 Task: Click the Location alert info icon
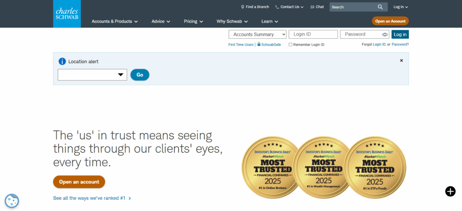tap(62, 61)
